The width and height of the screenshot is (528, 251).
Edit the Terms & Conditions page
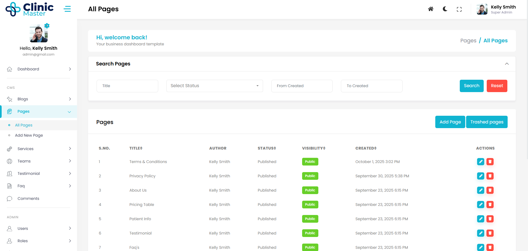coord(480,162)
